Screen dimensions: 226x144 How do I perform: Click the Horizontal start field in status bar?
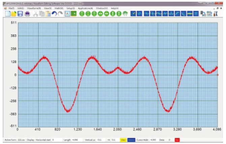(57, 140)
